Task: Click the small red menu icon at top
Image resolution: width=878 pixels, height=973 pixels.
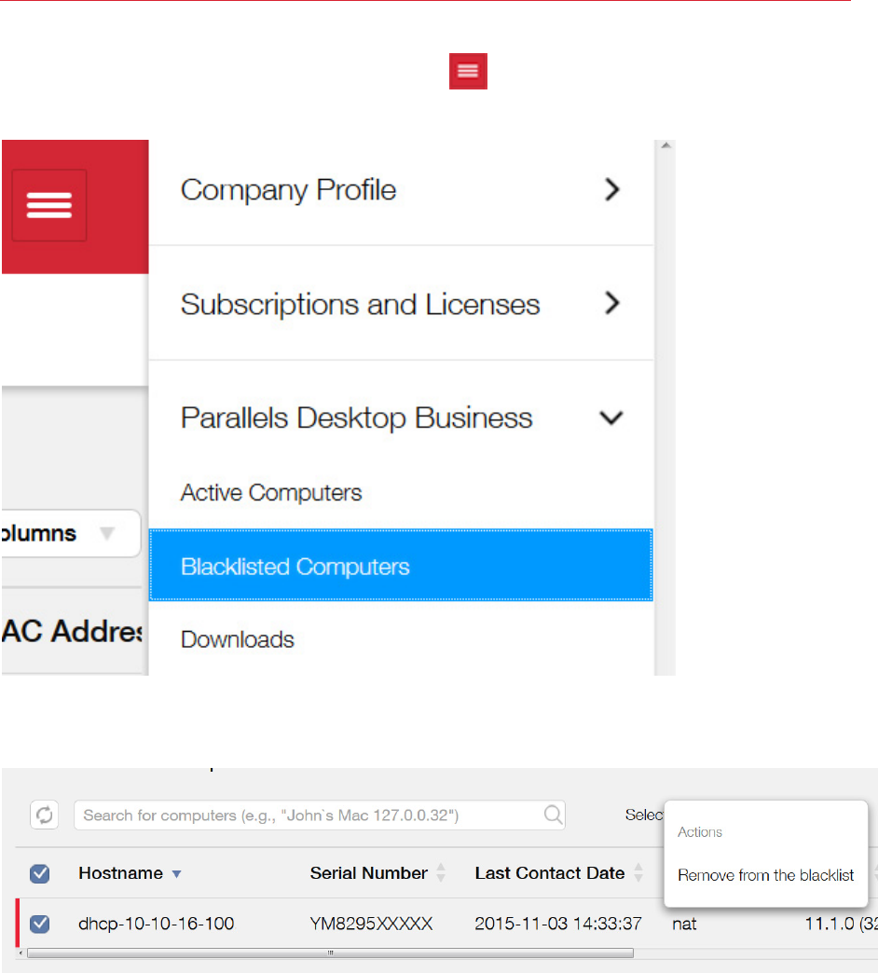Action: [468, 71]
